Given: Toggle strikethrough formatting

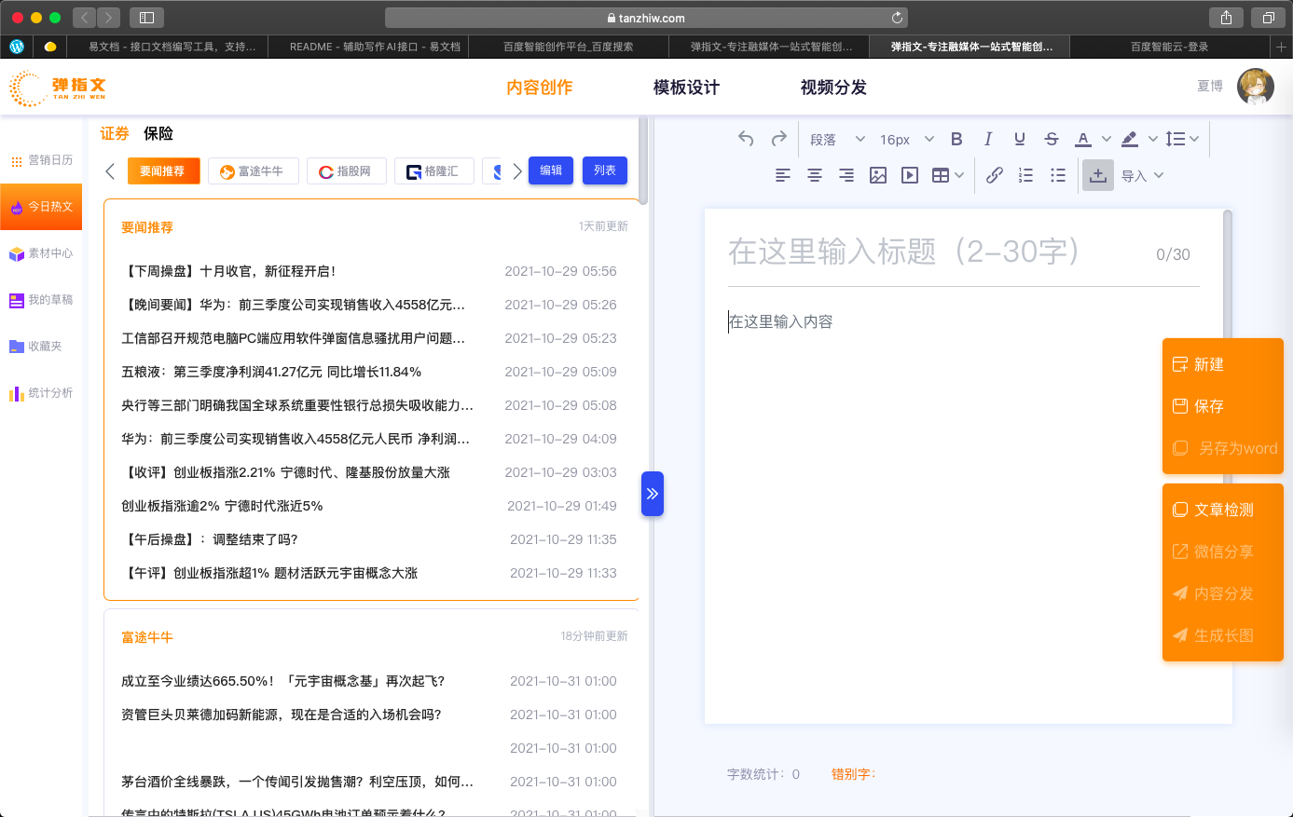Looking at the screenshot, I should pyautogui.click(x=1052, y=139).
